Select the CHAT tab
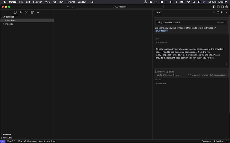 click(158, 12)
